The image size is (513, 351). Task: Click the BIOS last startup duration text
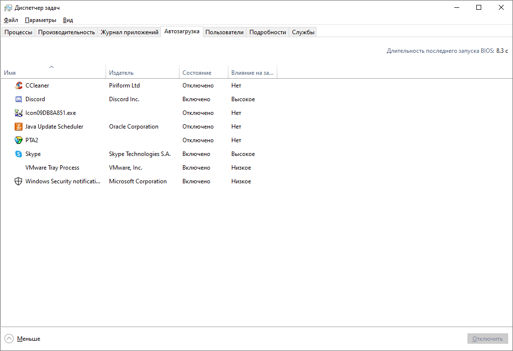click(447, 51)
